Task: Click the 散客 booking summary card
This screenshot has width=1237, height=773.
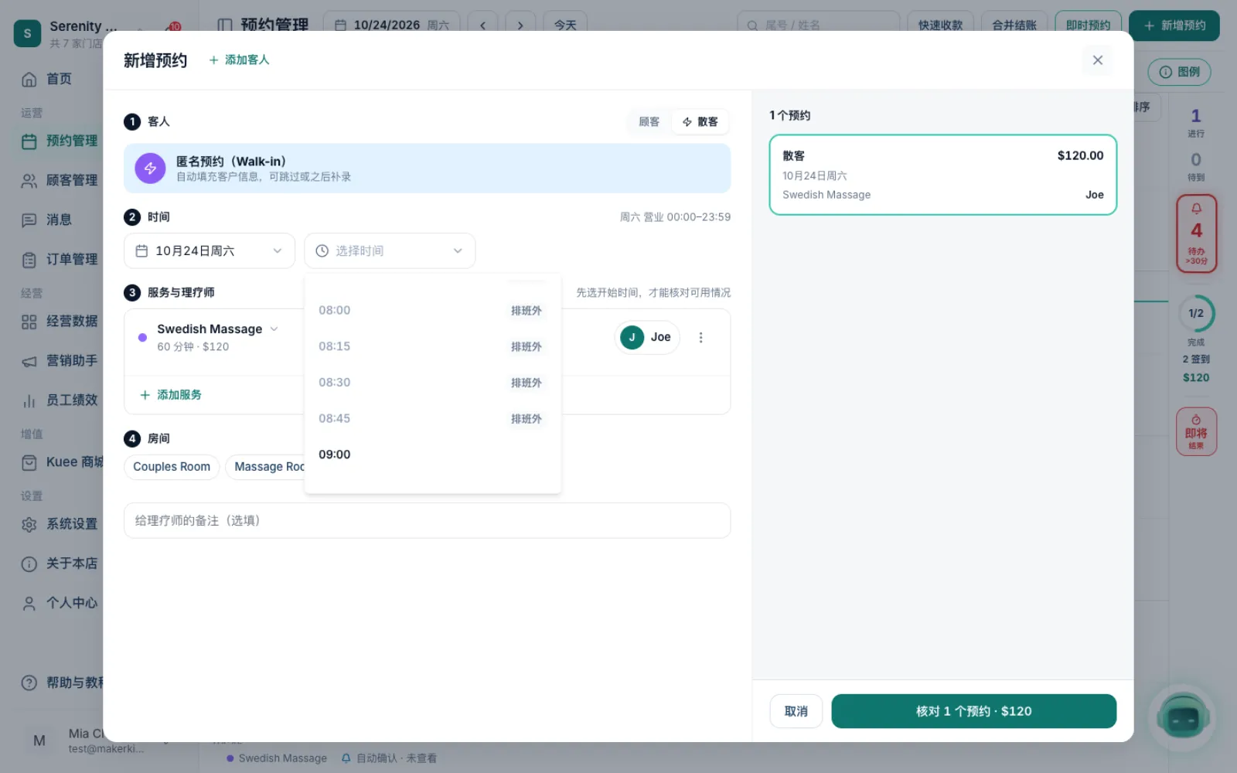Action: click(x=942, y=175)
